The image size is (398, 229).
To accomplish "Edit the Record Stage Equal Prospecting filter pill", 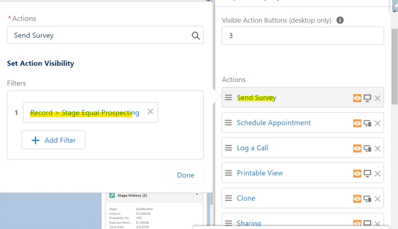I will (84, 112).
